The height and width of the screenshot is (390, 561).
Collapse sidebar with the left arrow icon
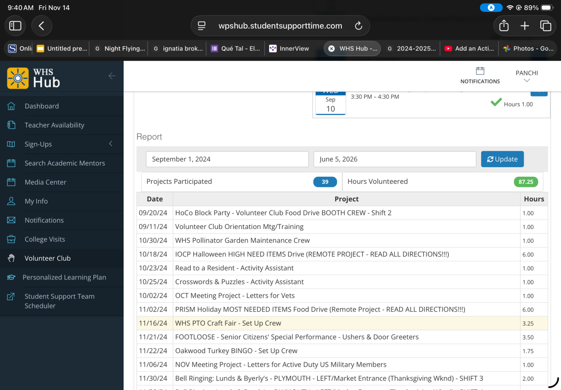pos(112,76)
